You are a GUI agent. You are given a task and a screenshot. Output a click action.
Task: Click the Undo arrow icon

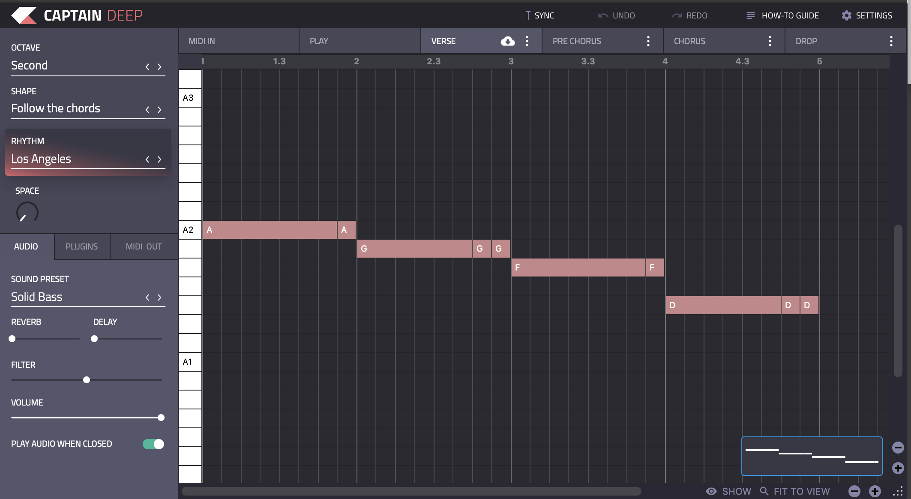(x=603, y=15)
